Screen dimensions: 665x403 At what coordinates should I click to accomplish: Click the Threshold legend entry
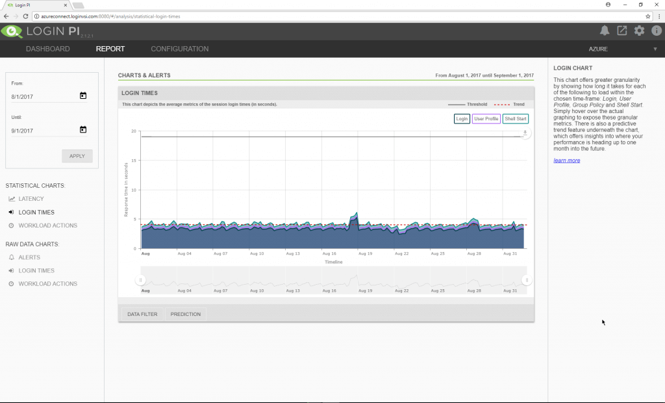(x=468, y=104)
